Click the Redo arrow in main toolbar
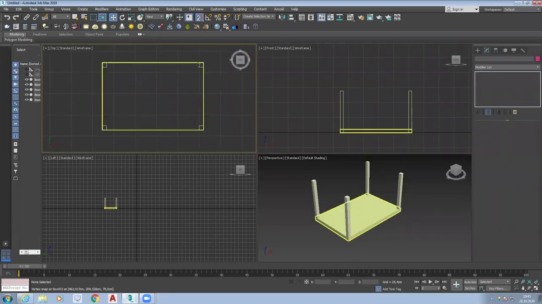 click(16, 17)
